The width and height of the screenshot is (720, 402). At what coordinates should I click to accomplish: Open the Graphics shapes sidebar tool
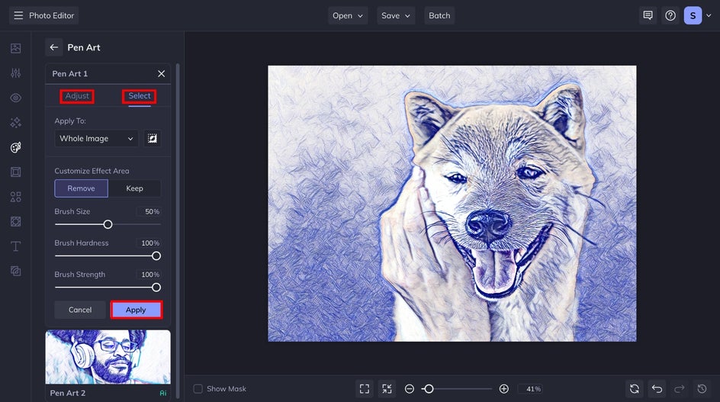click(15, 197)
